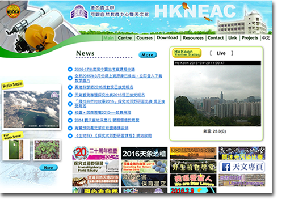286x204 pixels.
Task: Go to the Link menu
Action: tap(233, 38)
